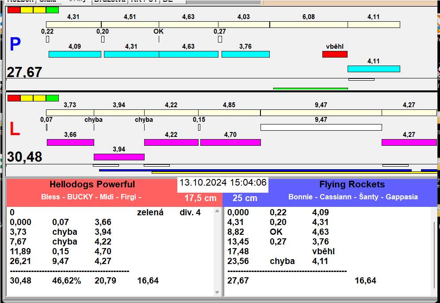This screenshot has height=303, width=440.
Task: Select the Hellodogs Powerful team name
Action: click(x=92, y=184)
